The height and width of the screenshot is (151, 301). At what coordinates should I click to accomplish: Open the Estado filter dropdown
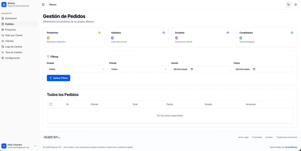coord(77,69)
